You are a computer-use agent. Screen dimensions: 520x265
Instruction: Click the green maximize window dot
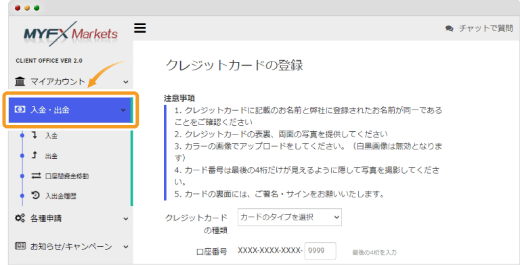[37, 8]
